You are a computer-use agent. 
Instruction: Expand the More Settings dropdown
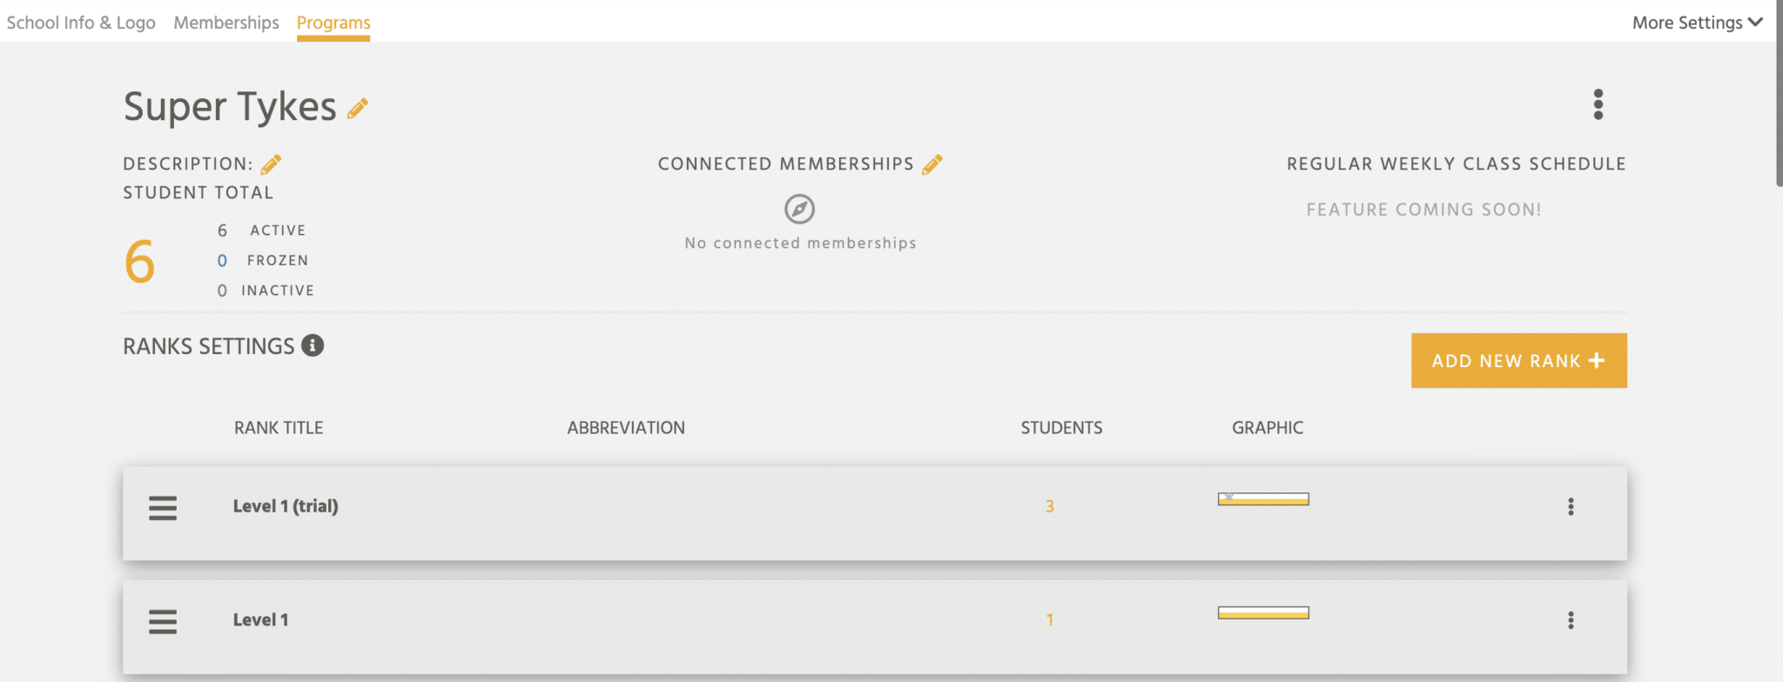point(1697,23)
